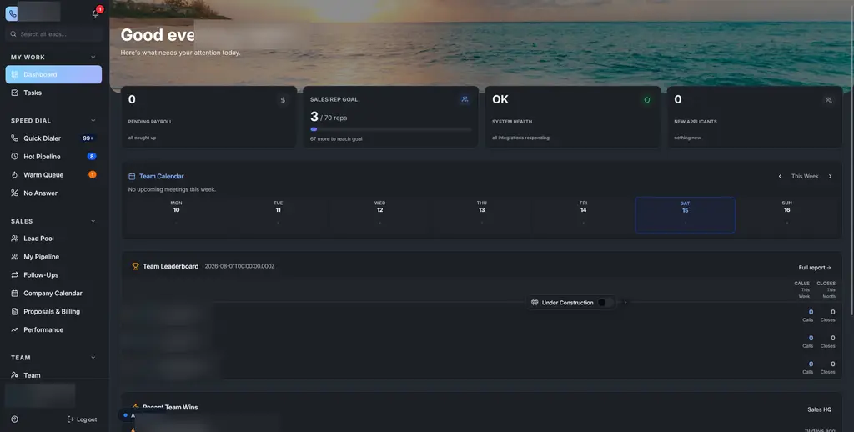Open the Dashboard page
This screenshot has height=432, width=854.
tap(53, 74)
